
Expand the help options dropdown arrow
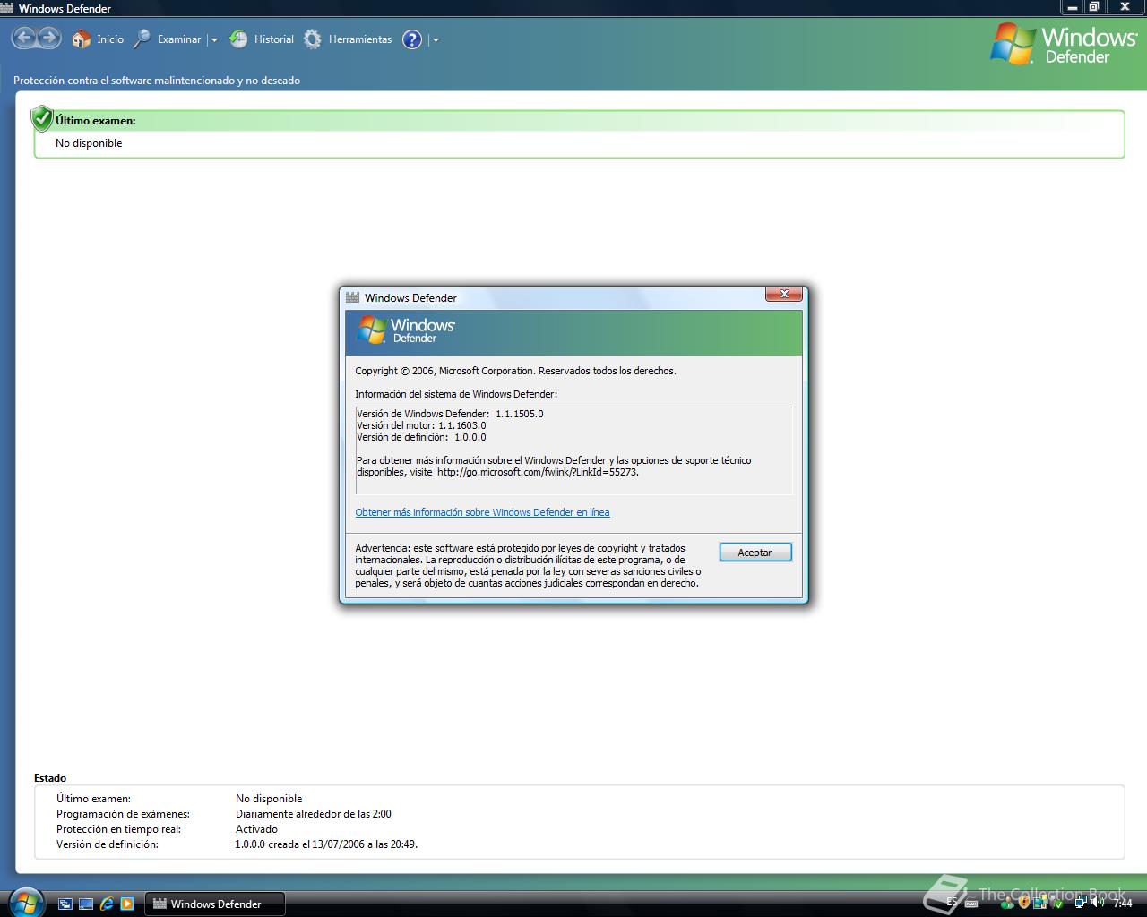tap(436, 40)
